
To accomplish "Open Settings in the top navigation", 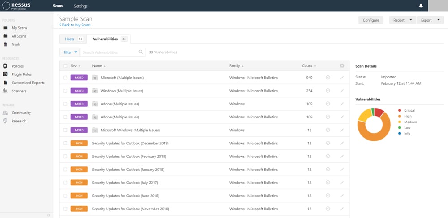I will pyautogui.click(x=81, y=6).
